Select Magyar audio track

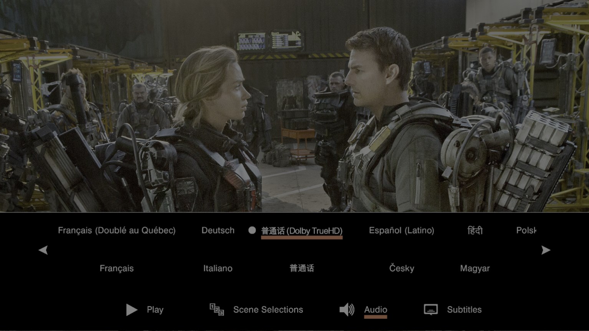(x=475, y=268)
